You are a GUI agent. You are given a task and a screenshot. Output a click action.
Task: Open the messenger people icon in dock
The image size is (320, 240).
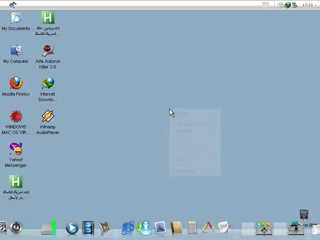[144, 228]
